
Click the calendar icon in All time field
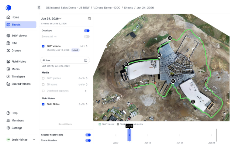coord(86,60)
